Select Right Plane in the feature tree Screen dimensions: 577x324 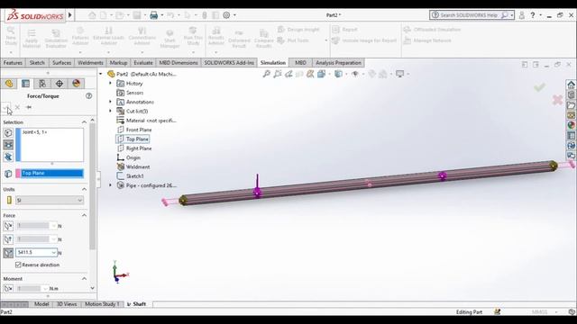point(134,148)
